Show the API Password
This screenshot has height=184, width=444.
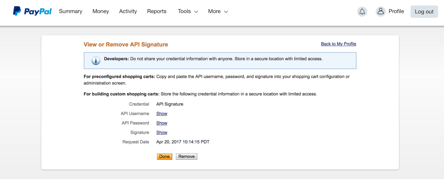coord(162,123)
